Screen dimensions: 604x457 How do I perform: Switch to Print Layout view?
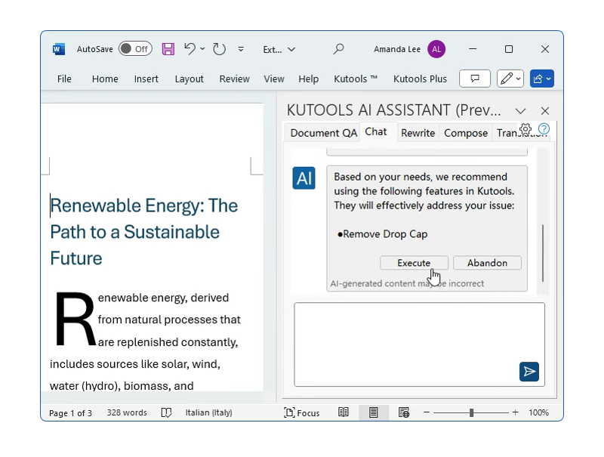point(373,412)
